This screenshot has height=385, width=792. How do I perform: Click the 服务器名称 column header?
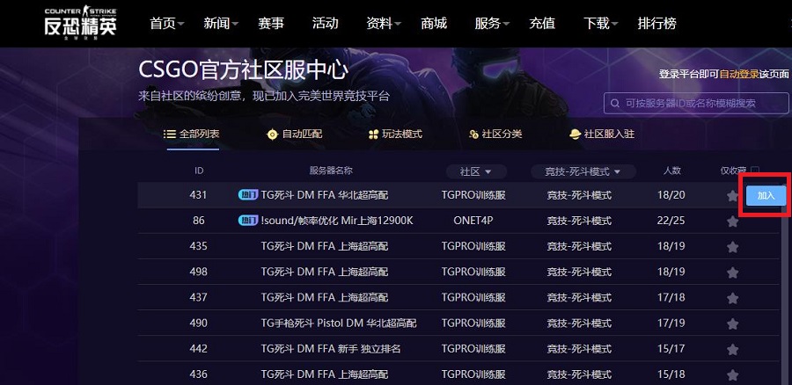331,171
